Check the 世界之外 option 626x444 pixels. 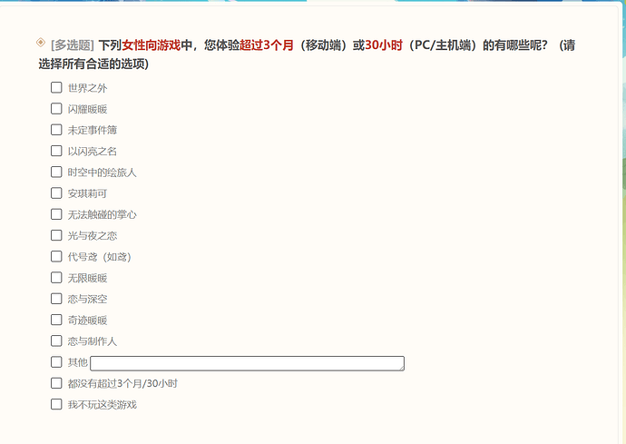[56, 88]
